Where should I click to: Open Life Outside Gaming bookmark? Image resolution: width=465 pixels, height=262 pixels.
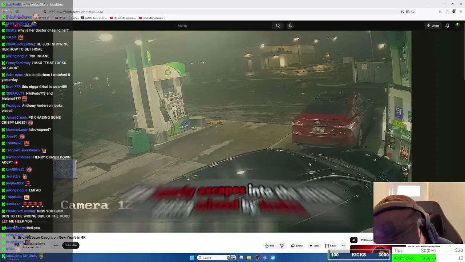pyautogui.click(x=123, y=18)
